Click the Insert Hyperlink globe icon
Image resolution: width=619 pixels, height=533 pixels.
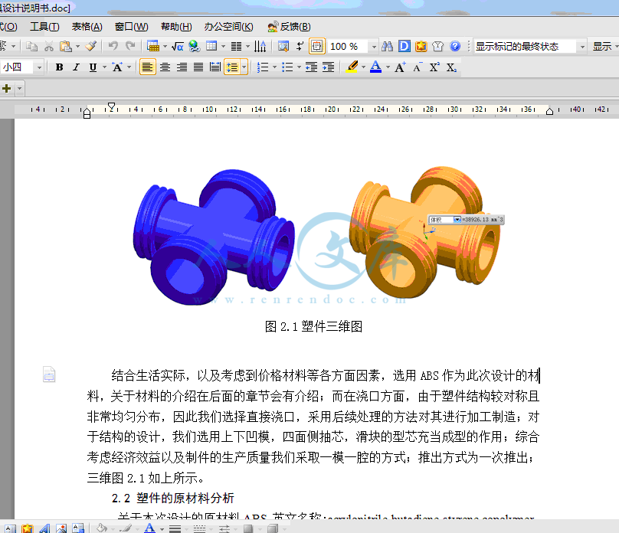(194, 46)
